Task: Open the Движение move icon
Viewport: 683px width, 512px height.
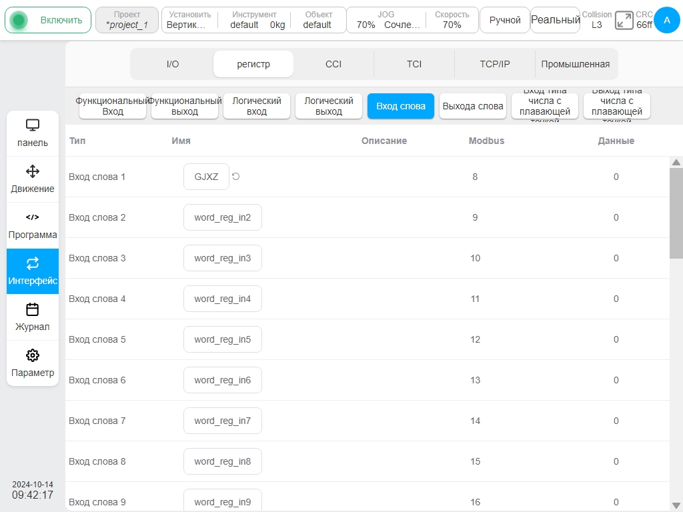Action: tap(33, 171)
